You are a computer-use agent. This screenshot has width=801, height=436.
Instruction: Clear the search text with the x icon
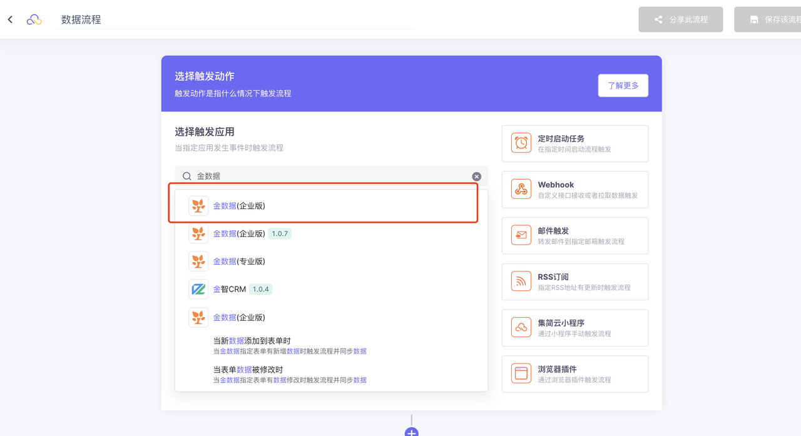point(477,176)
